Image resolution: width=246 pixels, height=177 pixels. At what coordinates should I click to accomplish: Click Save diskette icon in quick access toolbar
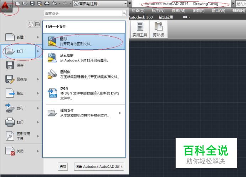[32, 4]
